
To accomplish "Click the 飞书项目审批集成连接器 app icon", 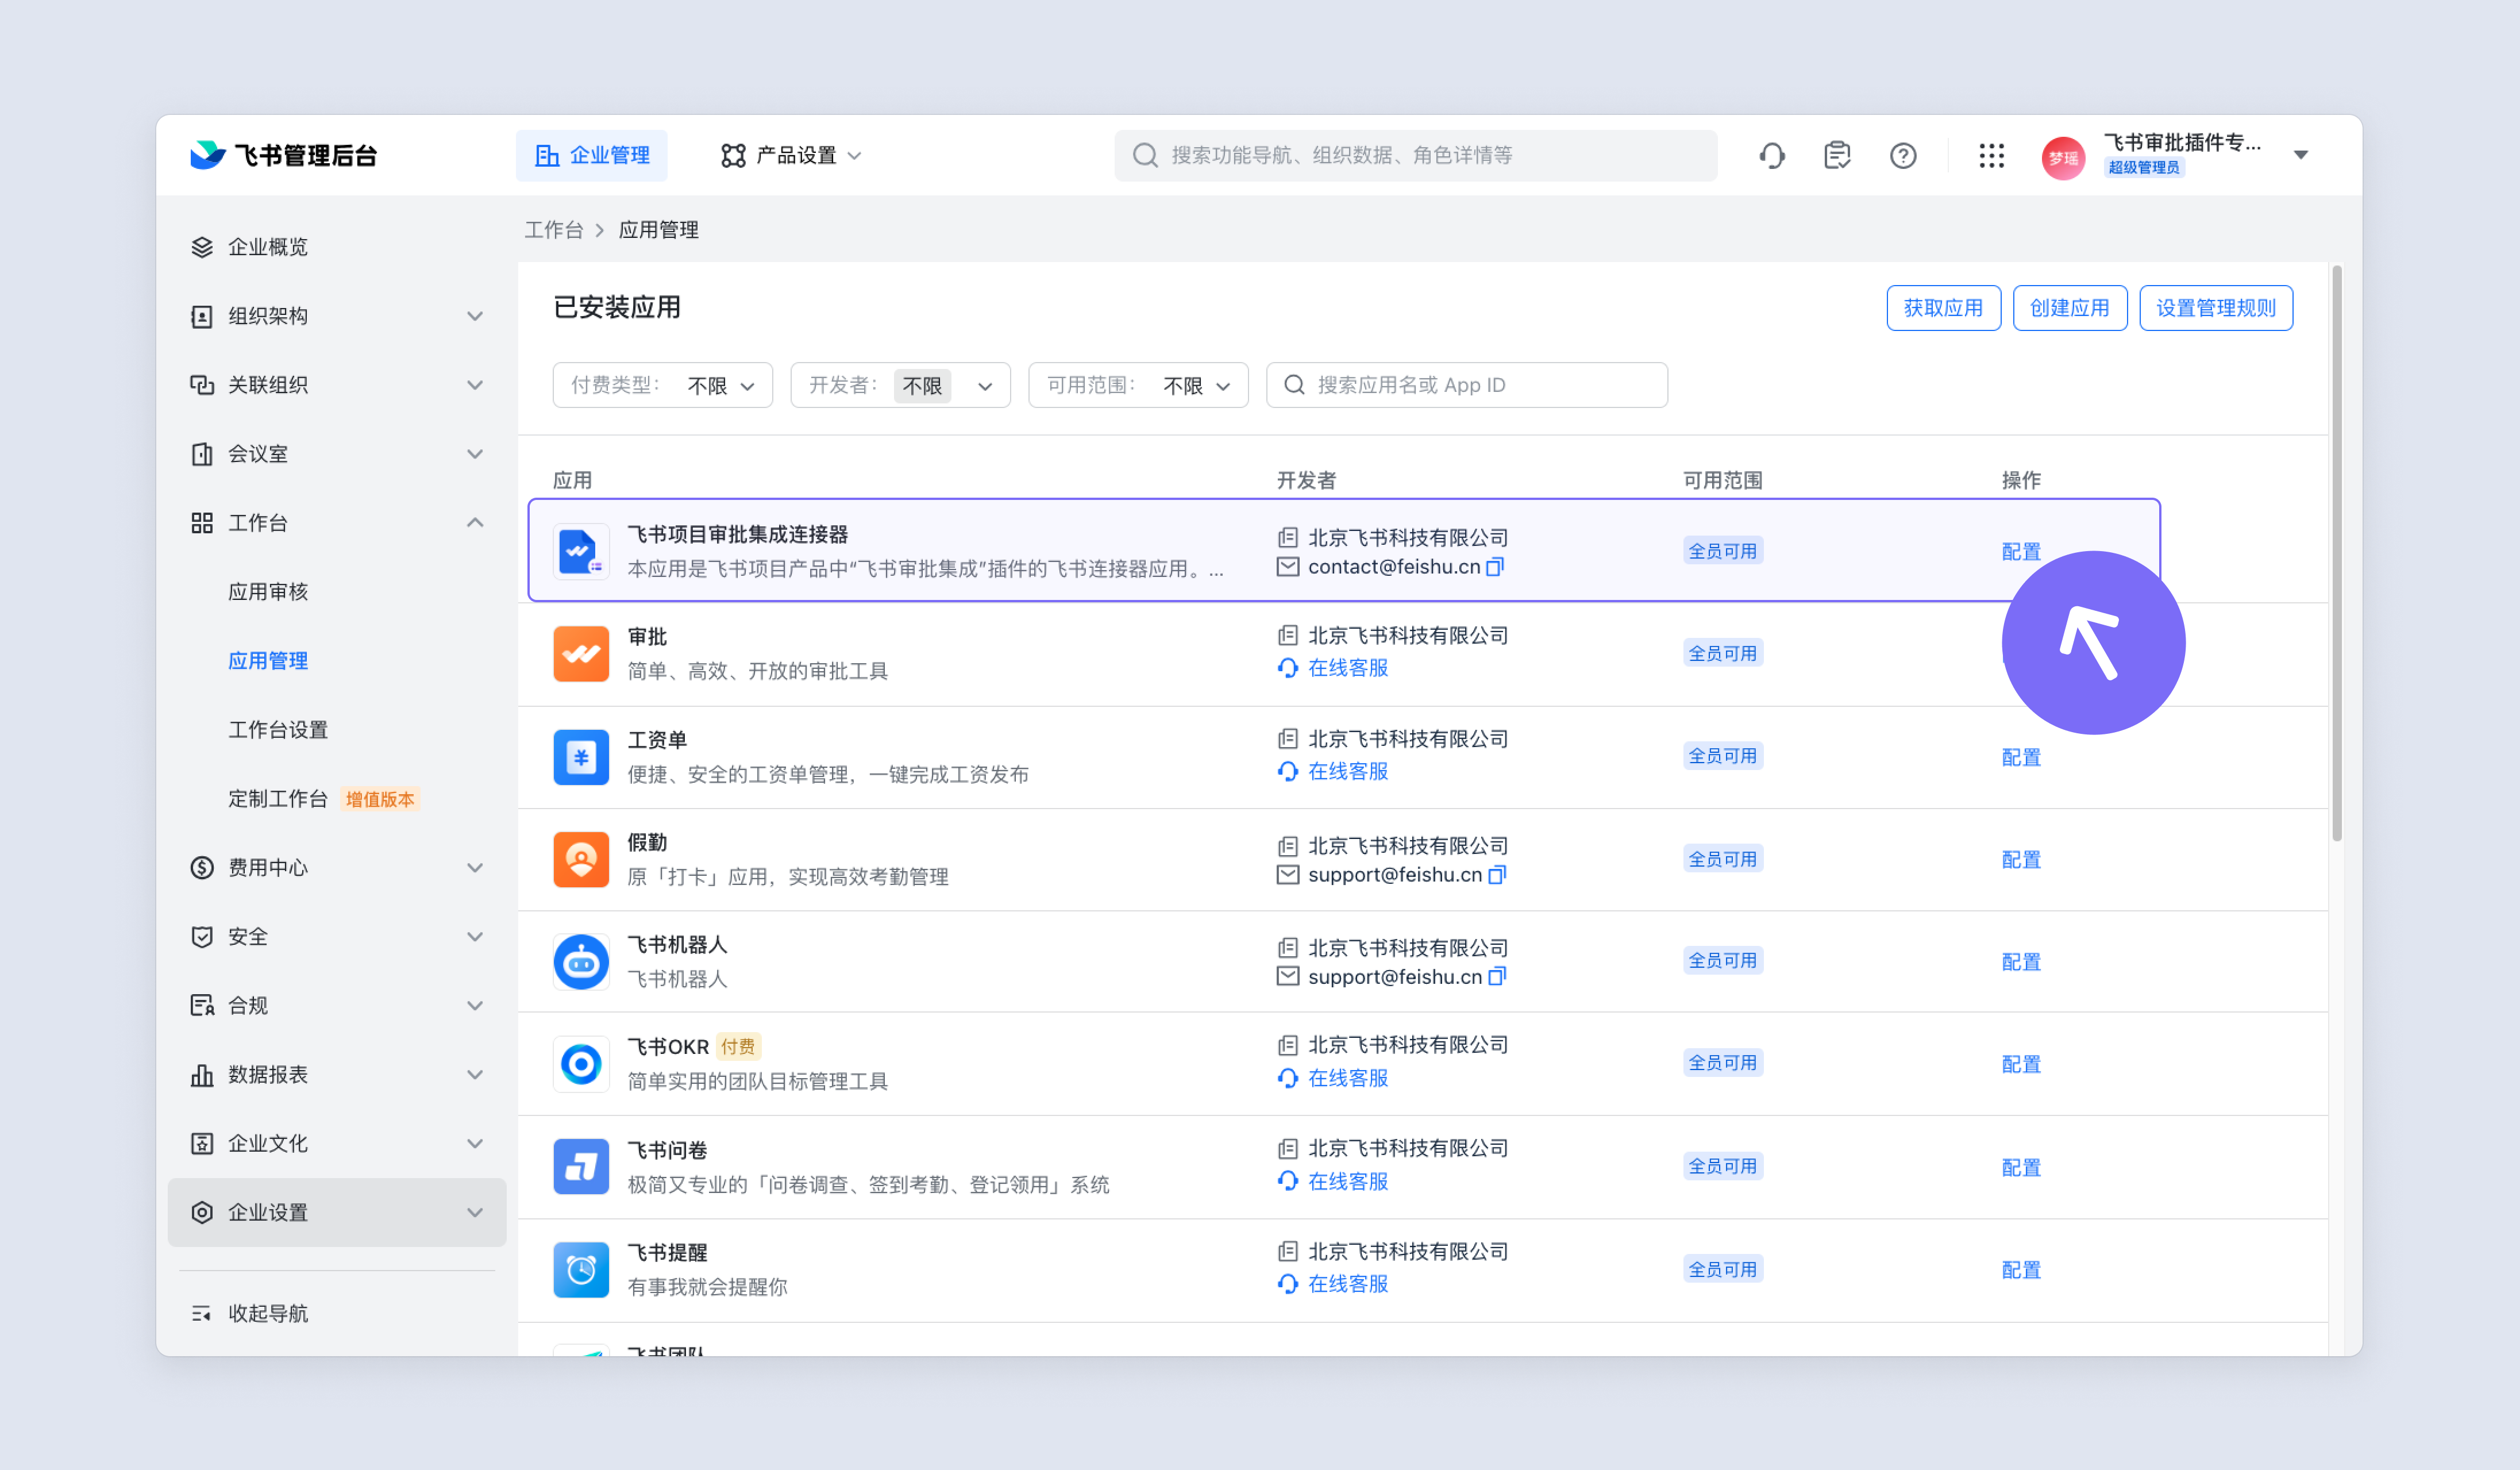I will click(581, 551).
